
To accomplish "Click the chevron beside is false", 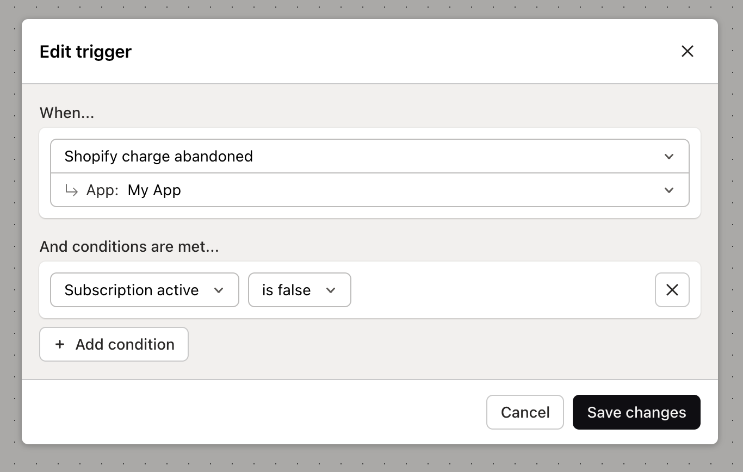I will [331, 290].
